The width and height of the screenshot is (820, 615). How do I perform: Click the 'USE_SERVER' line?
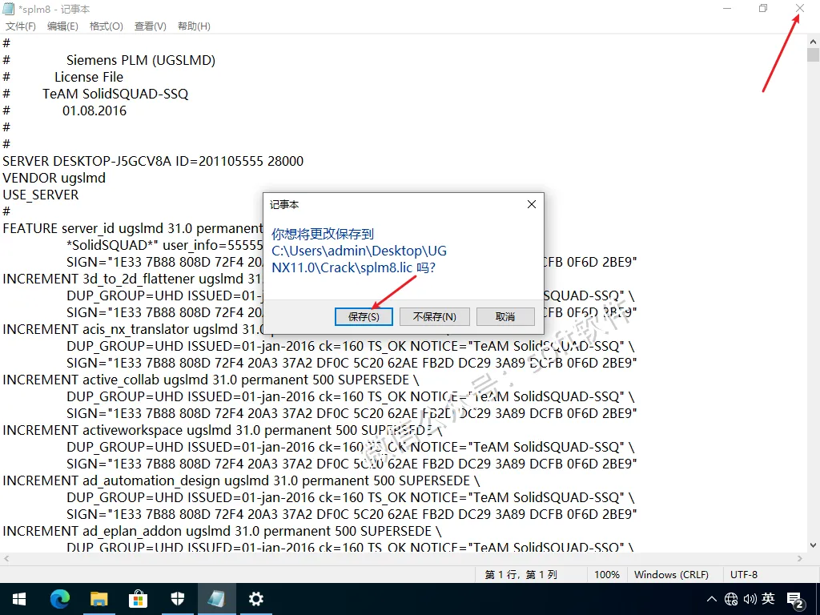41,195
